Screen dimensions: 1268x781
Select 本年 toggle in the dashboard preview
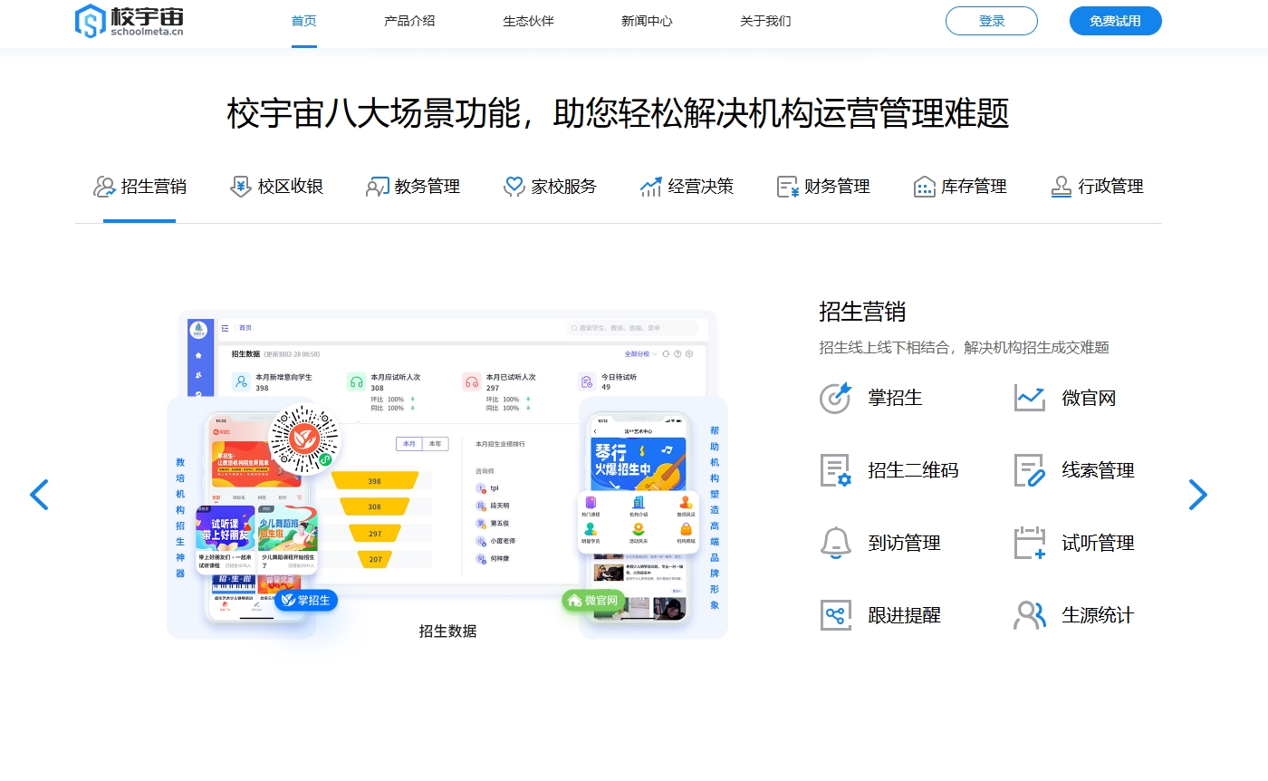435,444
